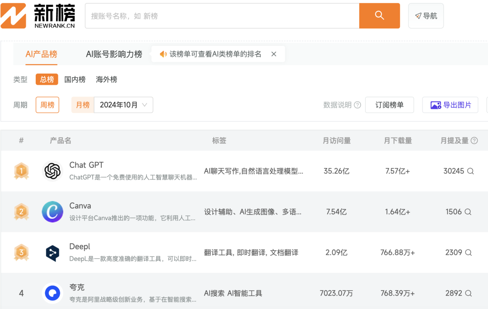Click the 月访问量 column header

pos(337,141)
